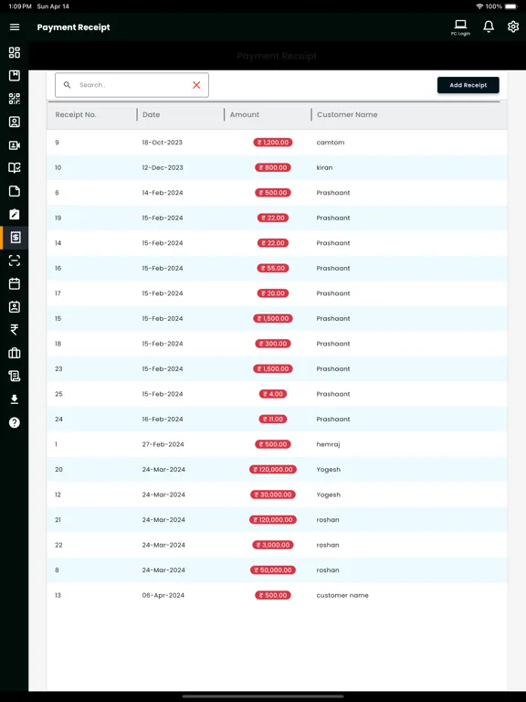The height and width of the screenshot is (702, 526).
Task: Open the contact profile icon in sidebar
Action: click(15, 122)
